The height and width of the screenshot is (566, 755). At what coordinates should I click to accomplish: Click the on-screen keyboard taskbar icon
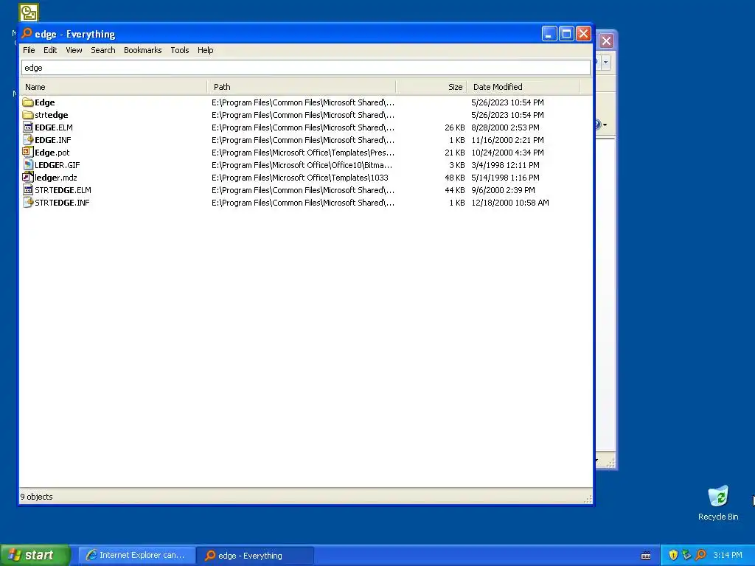click(x=646, y=556)
